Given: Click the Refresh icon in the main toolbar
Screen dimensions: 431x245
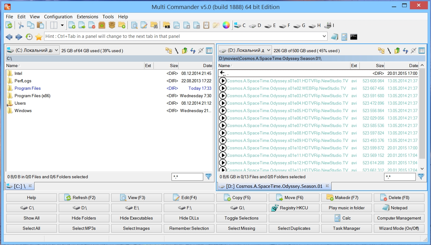Looking at the screenshot, I should 9,25.
